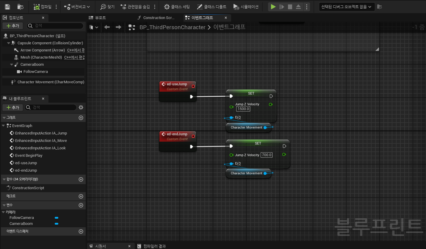The height and width of the screenshot is (249, 426).
Task: Select the FollowCamera variable
Action: tap(22, 218)
